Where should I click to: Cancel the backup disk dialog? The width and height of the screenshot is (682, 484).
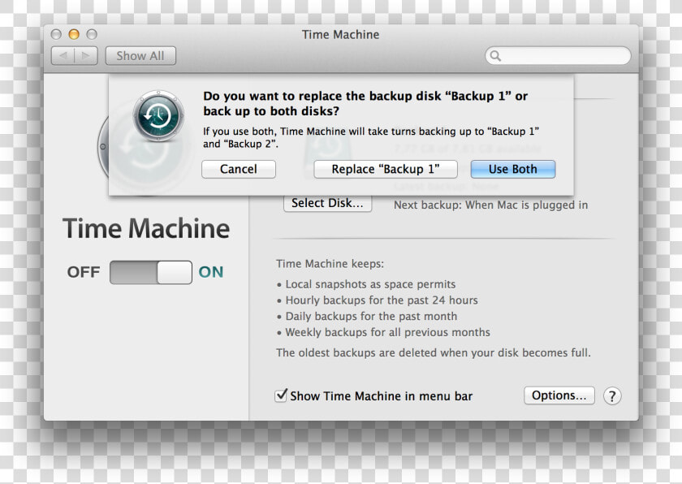[239, 169]
